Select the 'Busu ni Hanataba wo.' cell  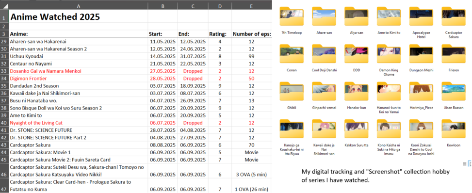click(x=78, y=100)
